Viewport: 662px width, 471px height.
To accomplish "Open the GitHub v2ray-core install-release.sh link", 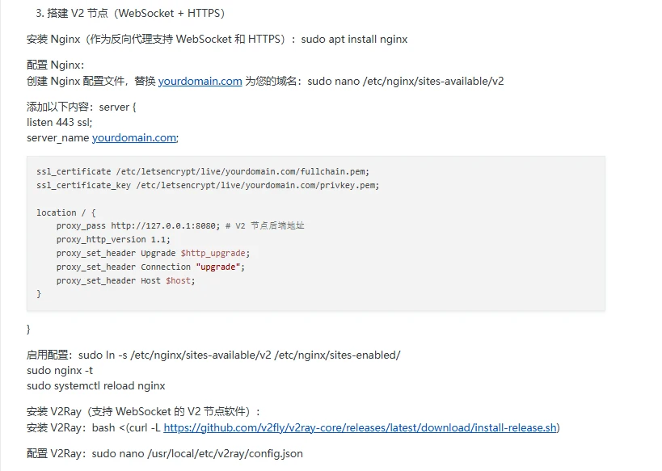I will (360, 427).
